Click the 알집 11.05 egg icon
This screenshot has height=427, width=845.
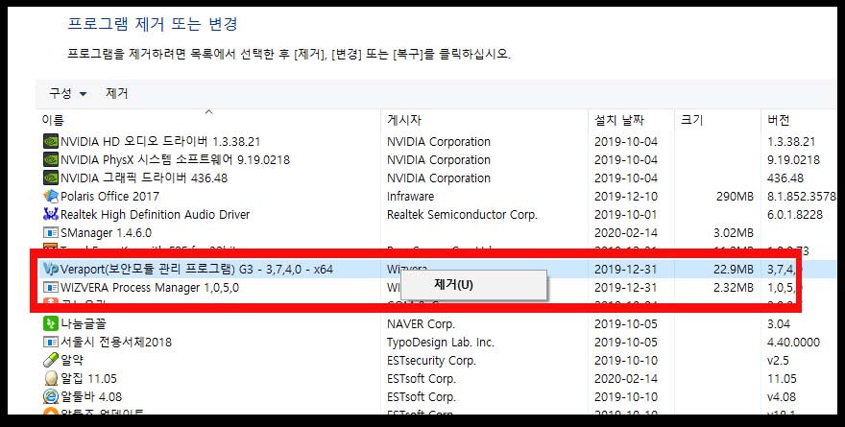pyautogui.click(x=50, y=378)
